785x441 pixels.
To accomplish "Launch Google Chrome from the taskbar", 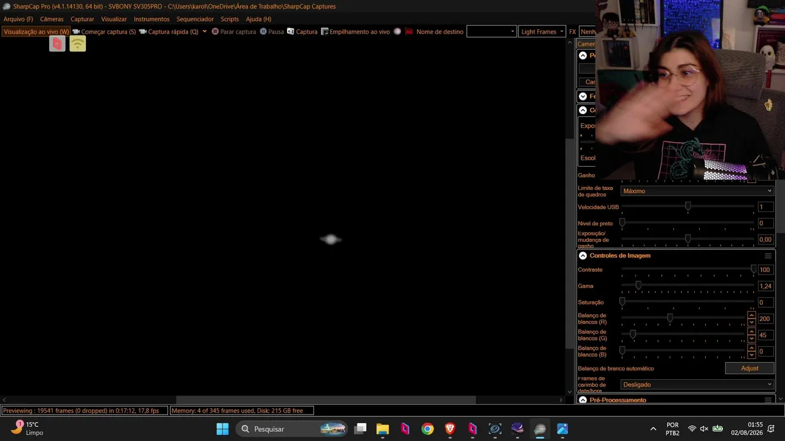I will [x=427, y=429].
